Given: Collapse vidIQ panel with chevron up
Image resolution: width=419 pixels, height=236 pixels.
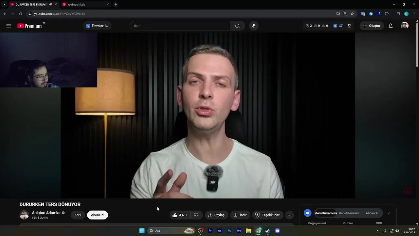Looking at the screenshot, I should click(389, 213).
